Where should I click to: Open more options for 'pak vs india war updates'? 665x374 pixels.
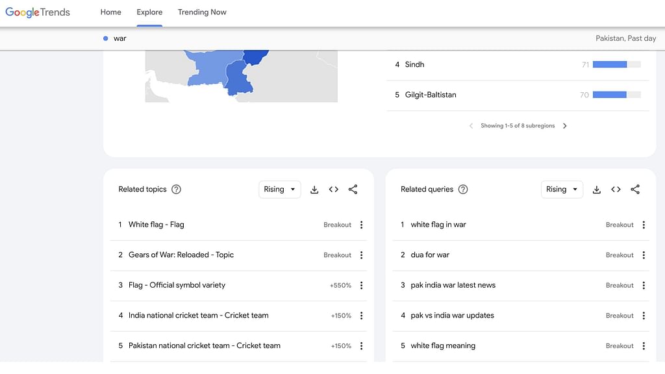[644, 316]
